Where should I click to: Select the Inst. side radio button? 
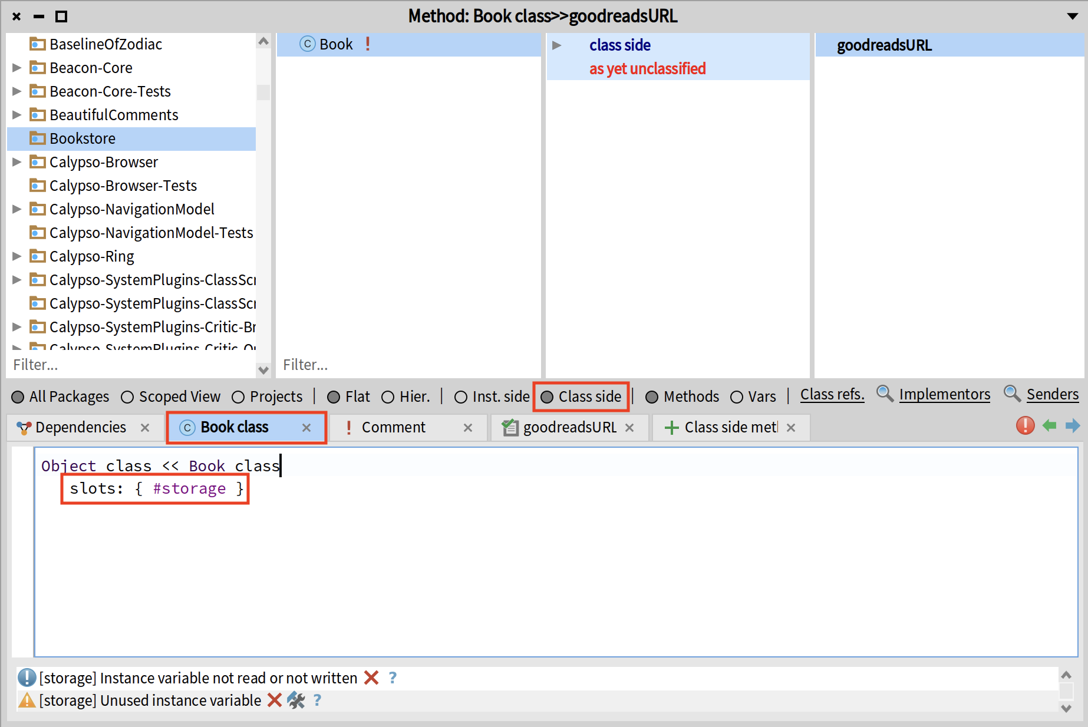pyautogui.click(x=461, y=397)
